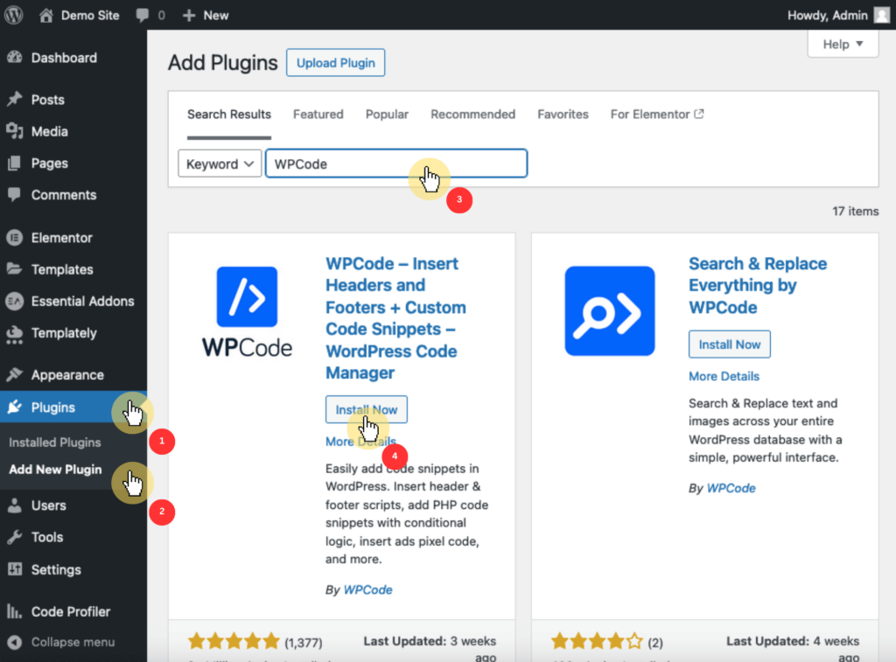The image size is (896, 662).
Task: Open Installed Plugins submenu item
Action: point(55,442)
